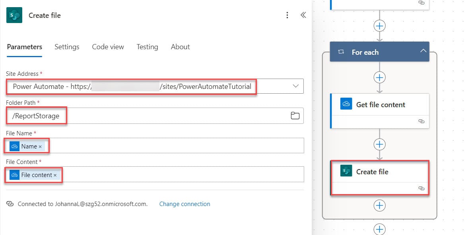This screenshot has height=235, width=468.
Task: Switch to the Settings tab
Action: (x=67, y=47)
